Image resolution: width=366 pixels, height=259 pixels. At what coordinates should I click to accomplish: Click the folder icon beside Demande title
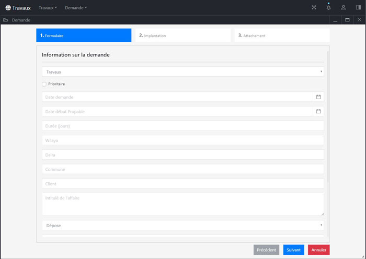[5, 20]
